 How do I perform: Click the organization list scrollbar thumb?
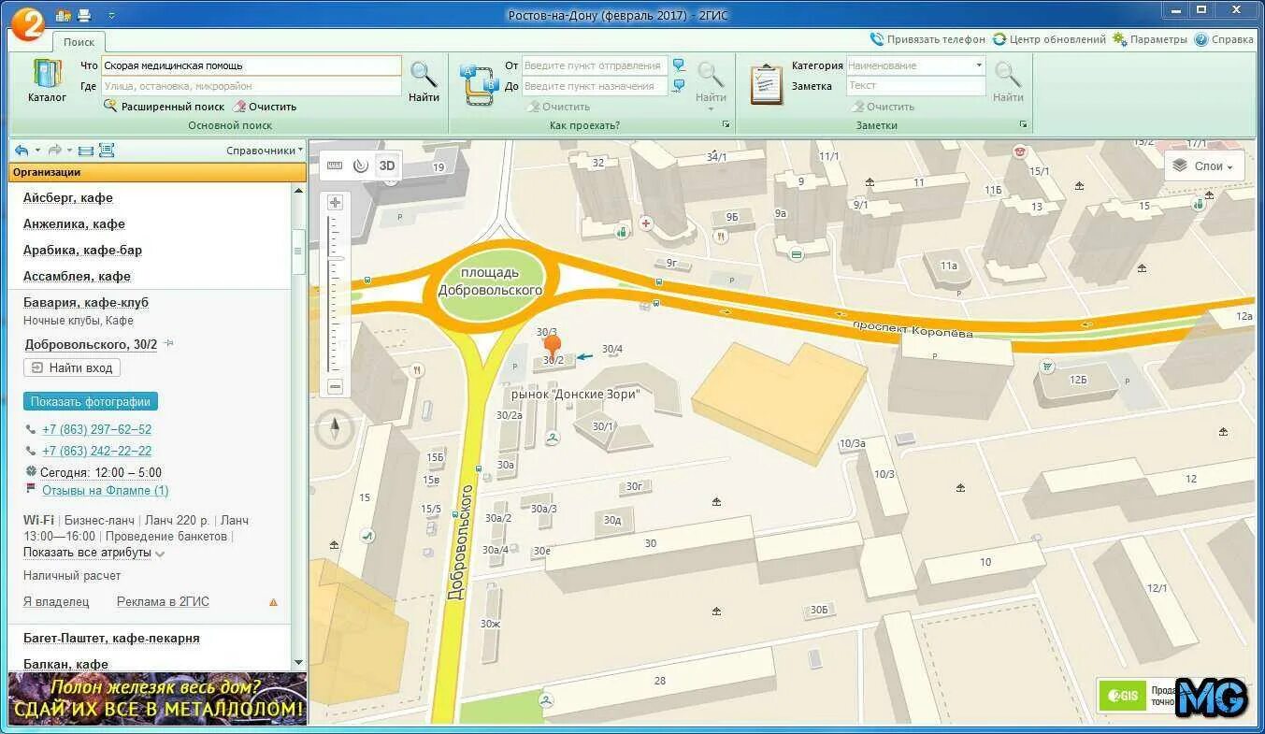click(x=298, y=251)
